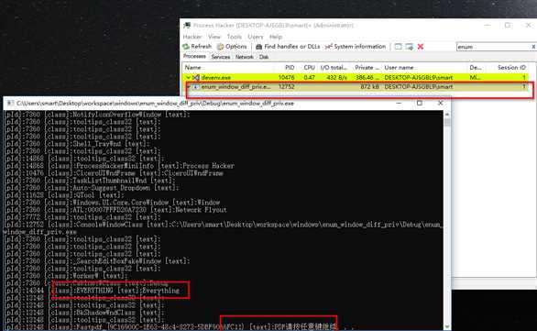Click the BkShadowWndClass console line
Viewport: 537px width, 331px height.
(84, 313)
